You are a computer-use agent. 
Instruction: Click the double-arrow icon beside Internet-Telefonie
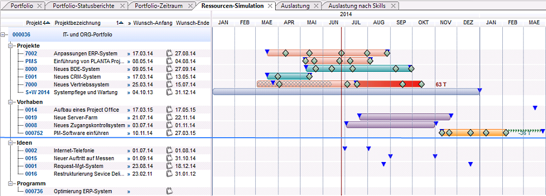point(129,151)
